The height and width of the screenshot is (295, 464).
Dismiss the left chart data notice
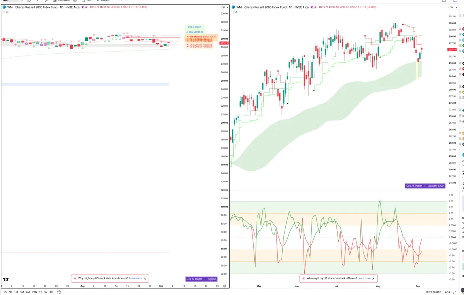click(145, 278)
